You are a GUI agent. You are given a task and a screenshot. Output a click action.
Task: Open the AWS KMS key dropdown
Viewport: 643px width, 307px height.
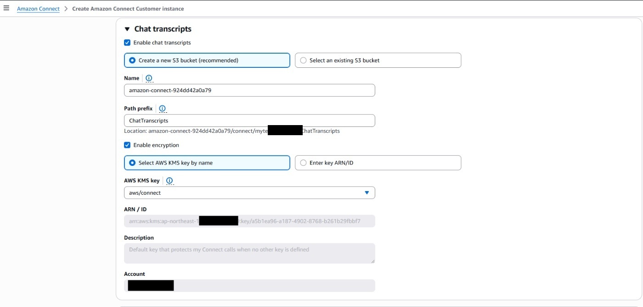[x=249, y=193]
